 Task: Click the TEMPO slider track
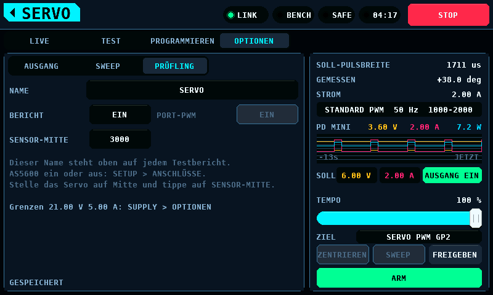(399, 218)
